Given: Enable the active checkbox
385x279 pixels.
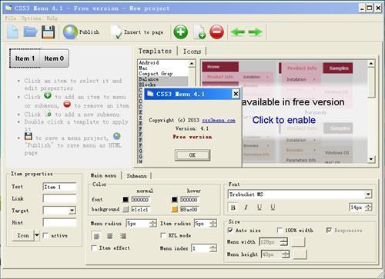Looking at the screenshot, I should coord(45,235).
